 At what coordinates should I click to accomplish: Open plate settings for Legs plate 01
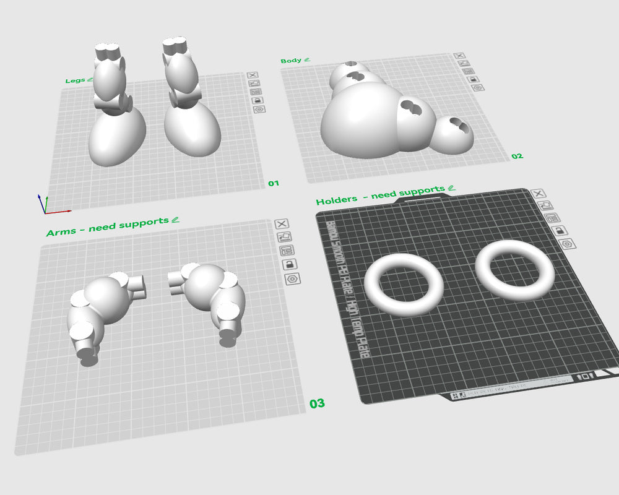(259, 110)
